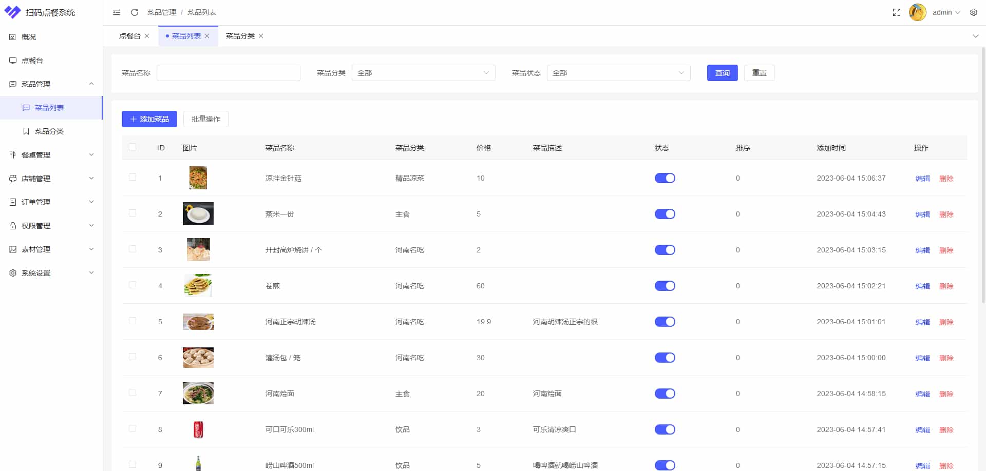Click inside the 菜品名称 input field
This screenshot has height=471, width=986.
228,73
